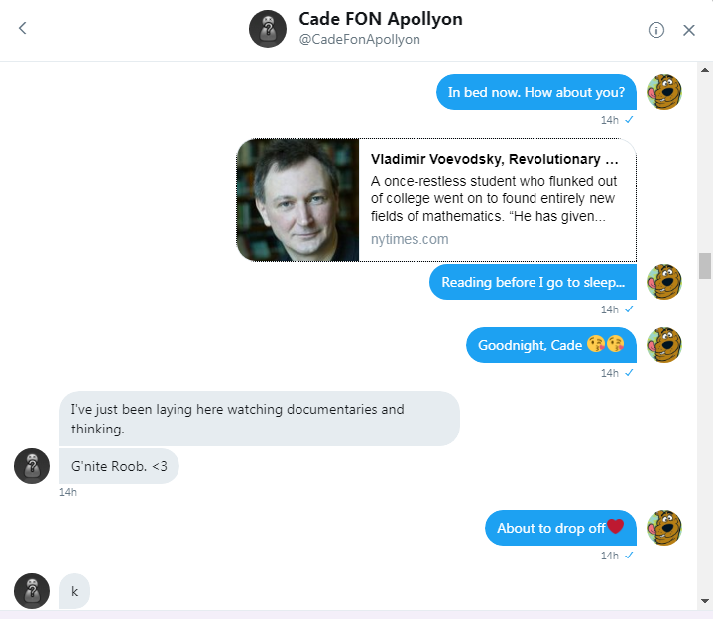This screenshot has height=619, width=713.
Task: Click Cade FON Apollyon header avatar
Action: click(268, 30)
